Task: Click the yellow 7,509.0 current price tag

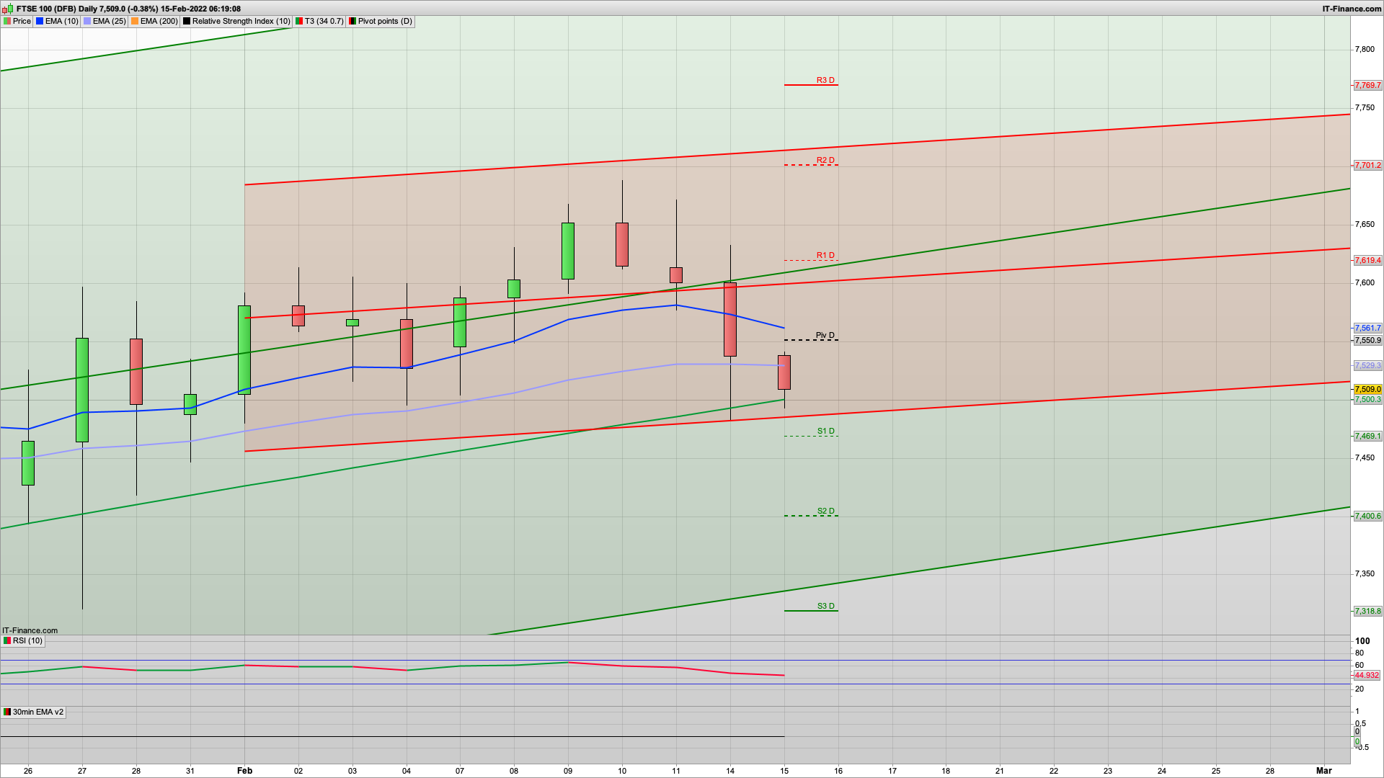Action: point(1367,389)
